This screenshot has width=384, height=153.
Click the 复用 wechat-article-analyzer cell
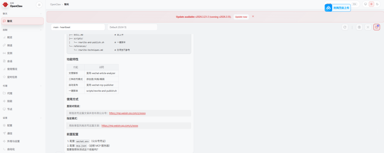(101, 73)
